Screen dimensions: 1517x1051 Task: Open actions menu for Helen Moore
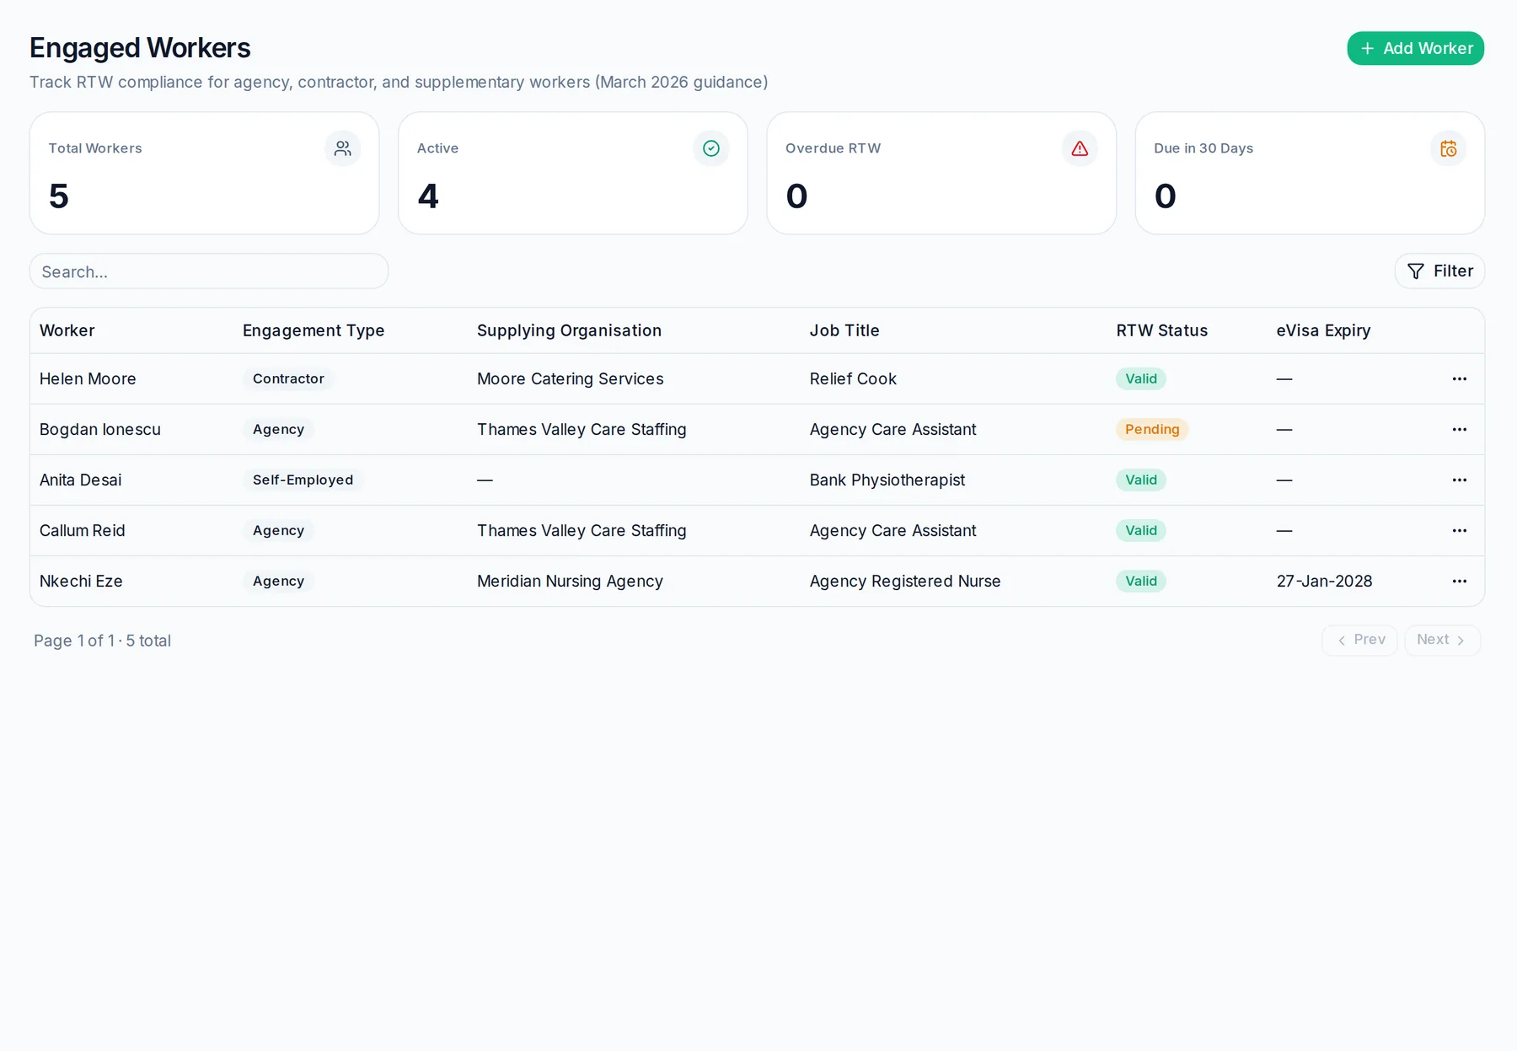click(x=1459, y=378)
